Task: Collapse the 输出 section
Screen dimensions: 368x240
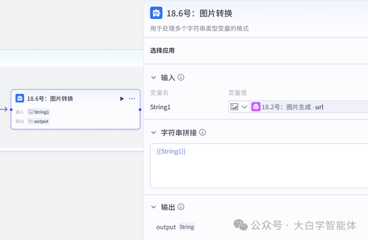Action: click(x=153, y=207)
